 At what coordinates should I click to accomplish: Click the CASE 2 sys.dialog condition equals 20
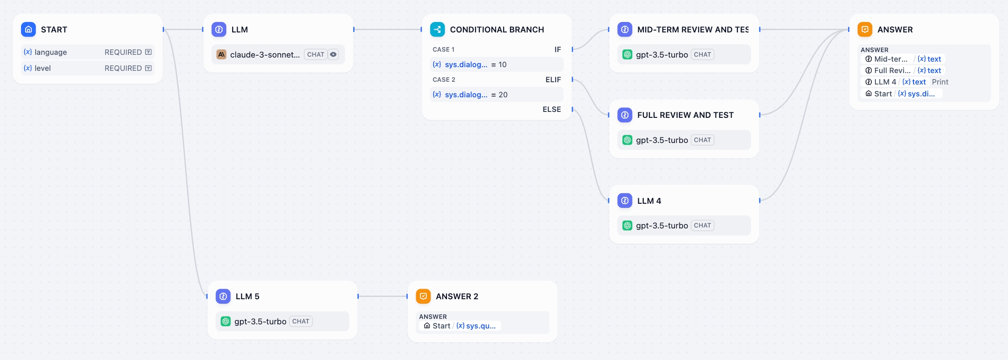[497, 95]
